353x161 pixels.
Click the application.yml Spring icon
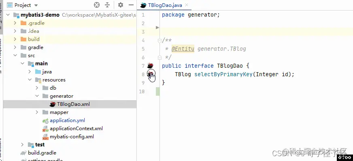(45, 120)
